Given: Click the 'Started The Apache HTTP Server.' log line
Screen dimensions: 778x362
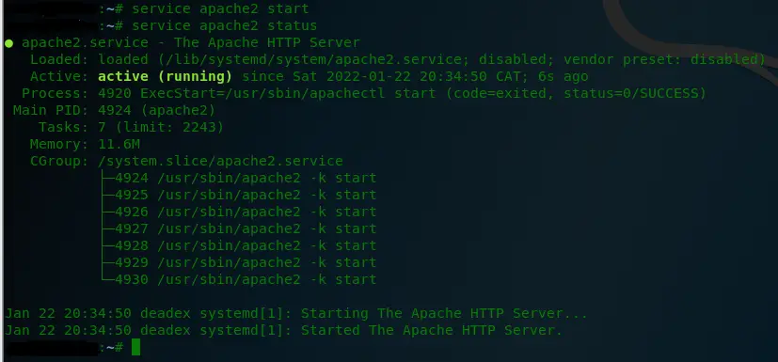Looking at the screenshot, I should [x=283, y=330].
